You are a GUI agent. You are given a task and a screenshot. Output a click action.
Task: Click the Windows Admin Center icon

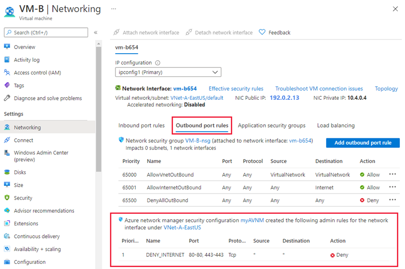pos(7,152)
